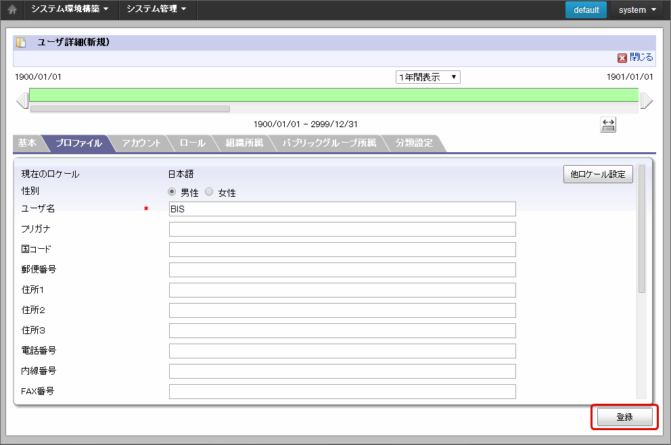This screenshot has width=671, height=445.
Task: Open the システム管理 menu
Action: point(157,9)
